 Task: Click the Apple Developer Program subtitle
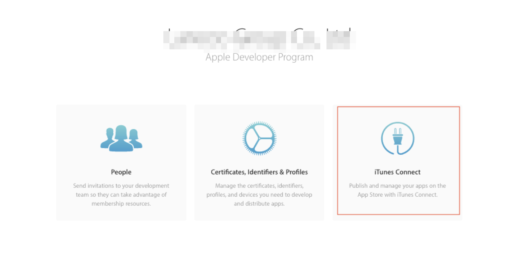259,57
